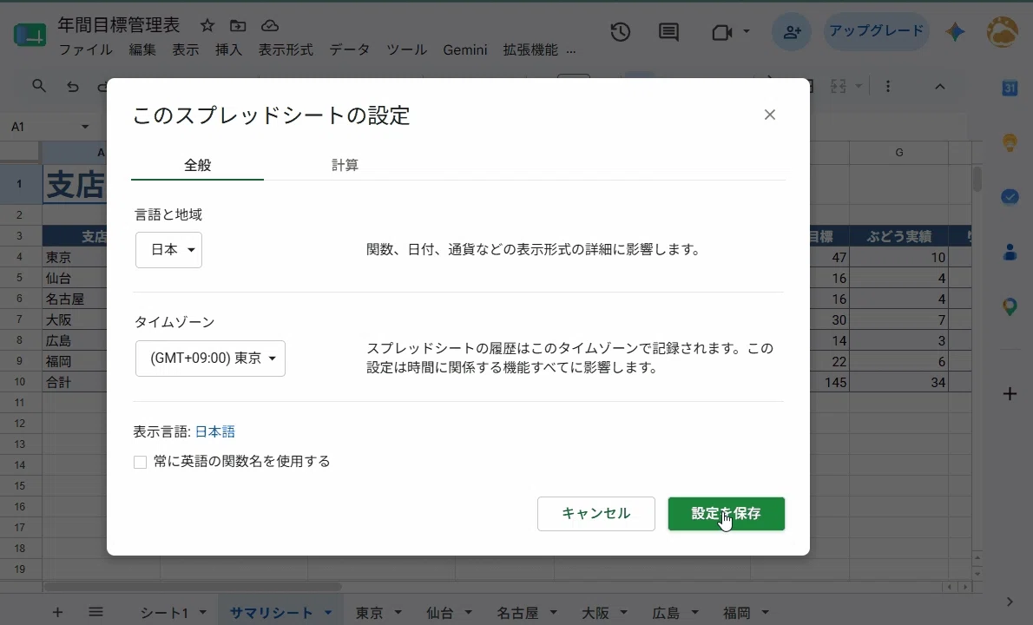The image size is (1033, 625).
Task: Close the settings dialog with X
Action: (769, 115)
